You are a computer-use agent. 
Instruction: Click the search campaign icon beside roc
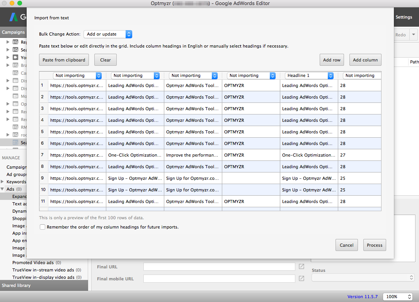(x=16, y=135)
